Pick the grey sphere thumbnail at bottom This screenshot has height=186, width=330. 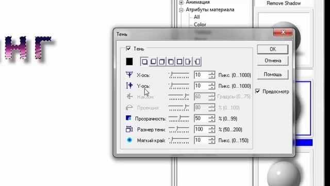284,173
